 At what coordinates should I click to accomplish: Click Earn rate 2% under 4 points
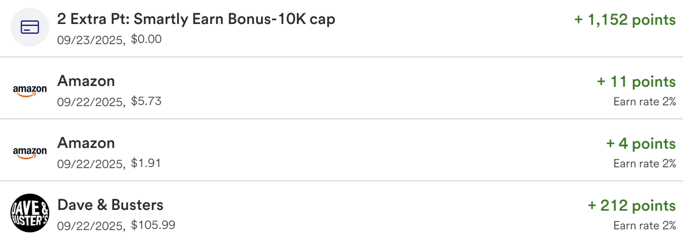(645, 164)
